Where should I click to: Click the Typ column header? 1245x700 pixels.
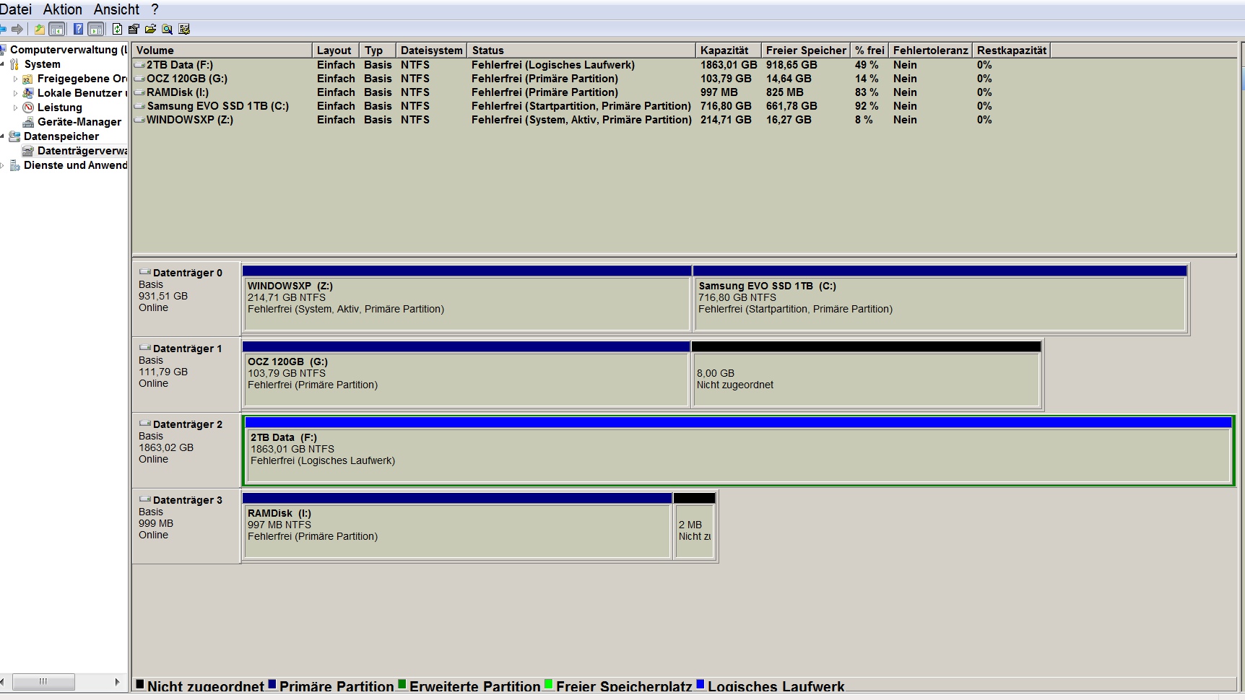point(378,50)
